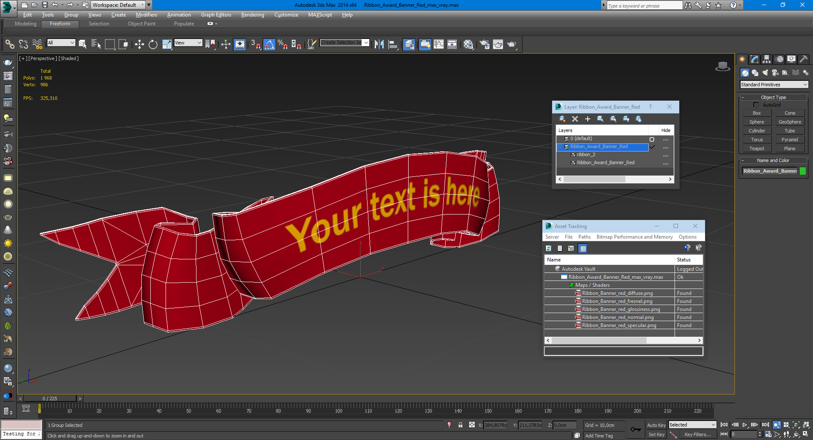Click the Mirror tool icon

click(x=379, y=44)
